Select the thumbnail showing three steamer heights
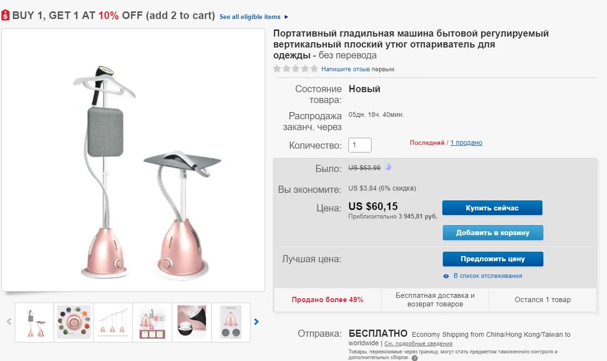607x361 pixels. 113,322
